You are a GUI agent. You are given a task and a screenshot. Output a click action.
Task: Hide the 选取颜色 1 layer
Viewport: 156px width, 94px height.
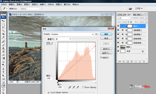(118, 34)
